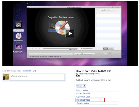The height and width of the screenshot is (107, 139).
Task: Click the Share button
Action: (x=80, y=86)
